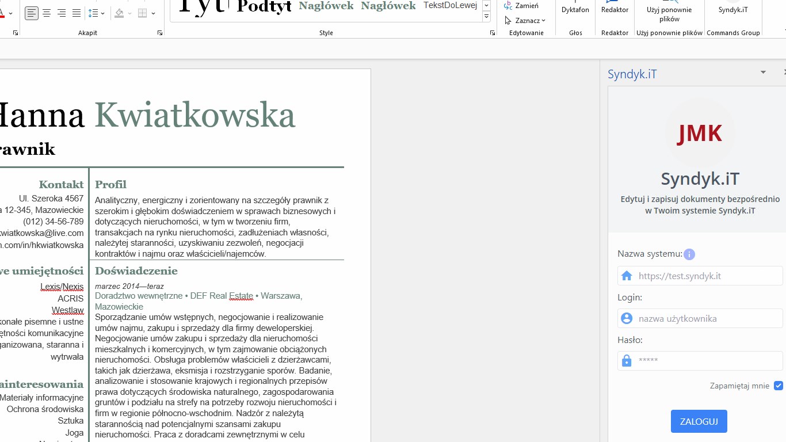The height and width of the screenshot is (442, 786).
Task: Click the Sztuka interest
Action: (71, 421)
